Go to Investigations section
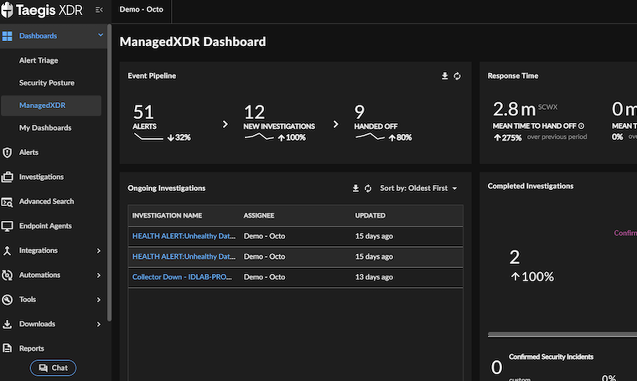 [41, 177]
